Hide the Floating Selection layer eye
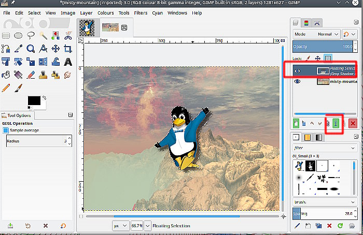This screenshot has width=363, height=235. click(x=297, y=71)
